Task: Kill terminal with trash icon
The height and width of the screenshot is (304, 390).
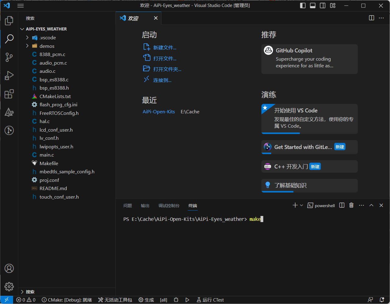Action: [x=351, y=205]
